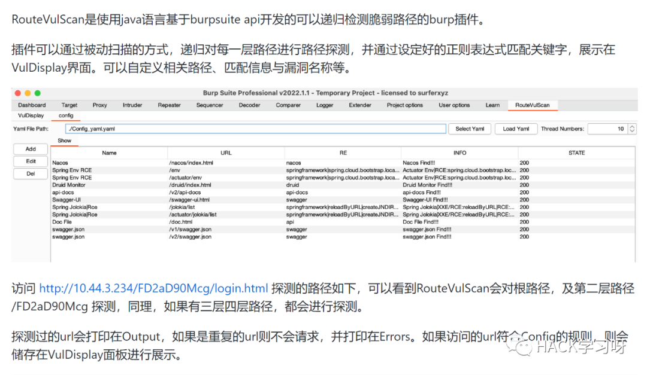Select the /env URL cell
Screen dimensions: 647x375
click(226, 170)
